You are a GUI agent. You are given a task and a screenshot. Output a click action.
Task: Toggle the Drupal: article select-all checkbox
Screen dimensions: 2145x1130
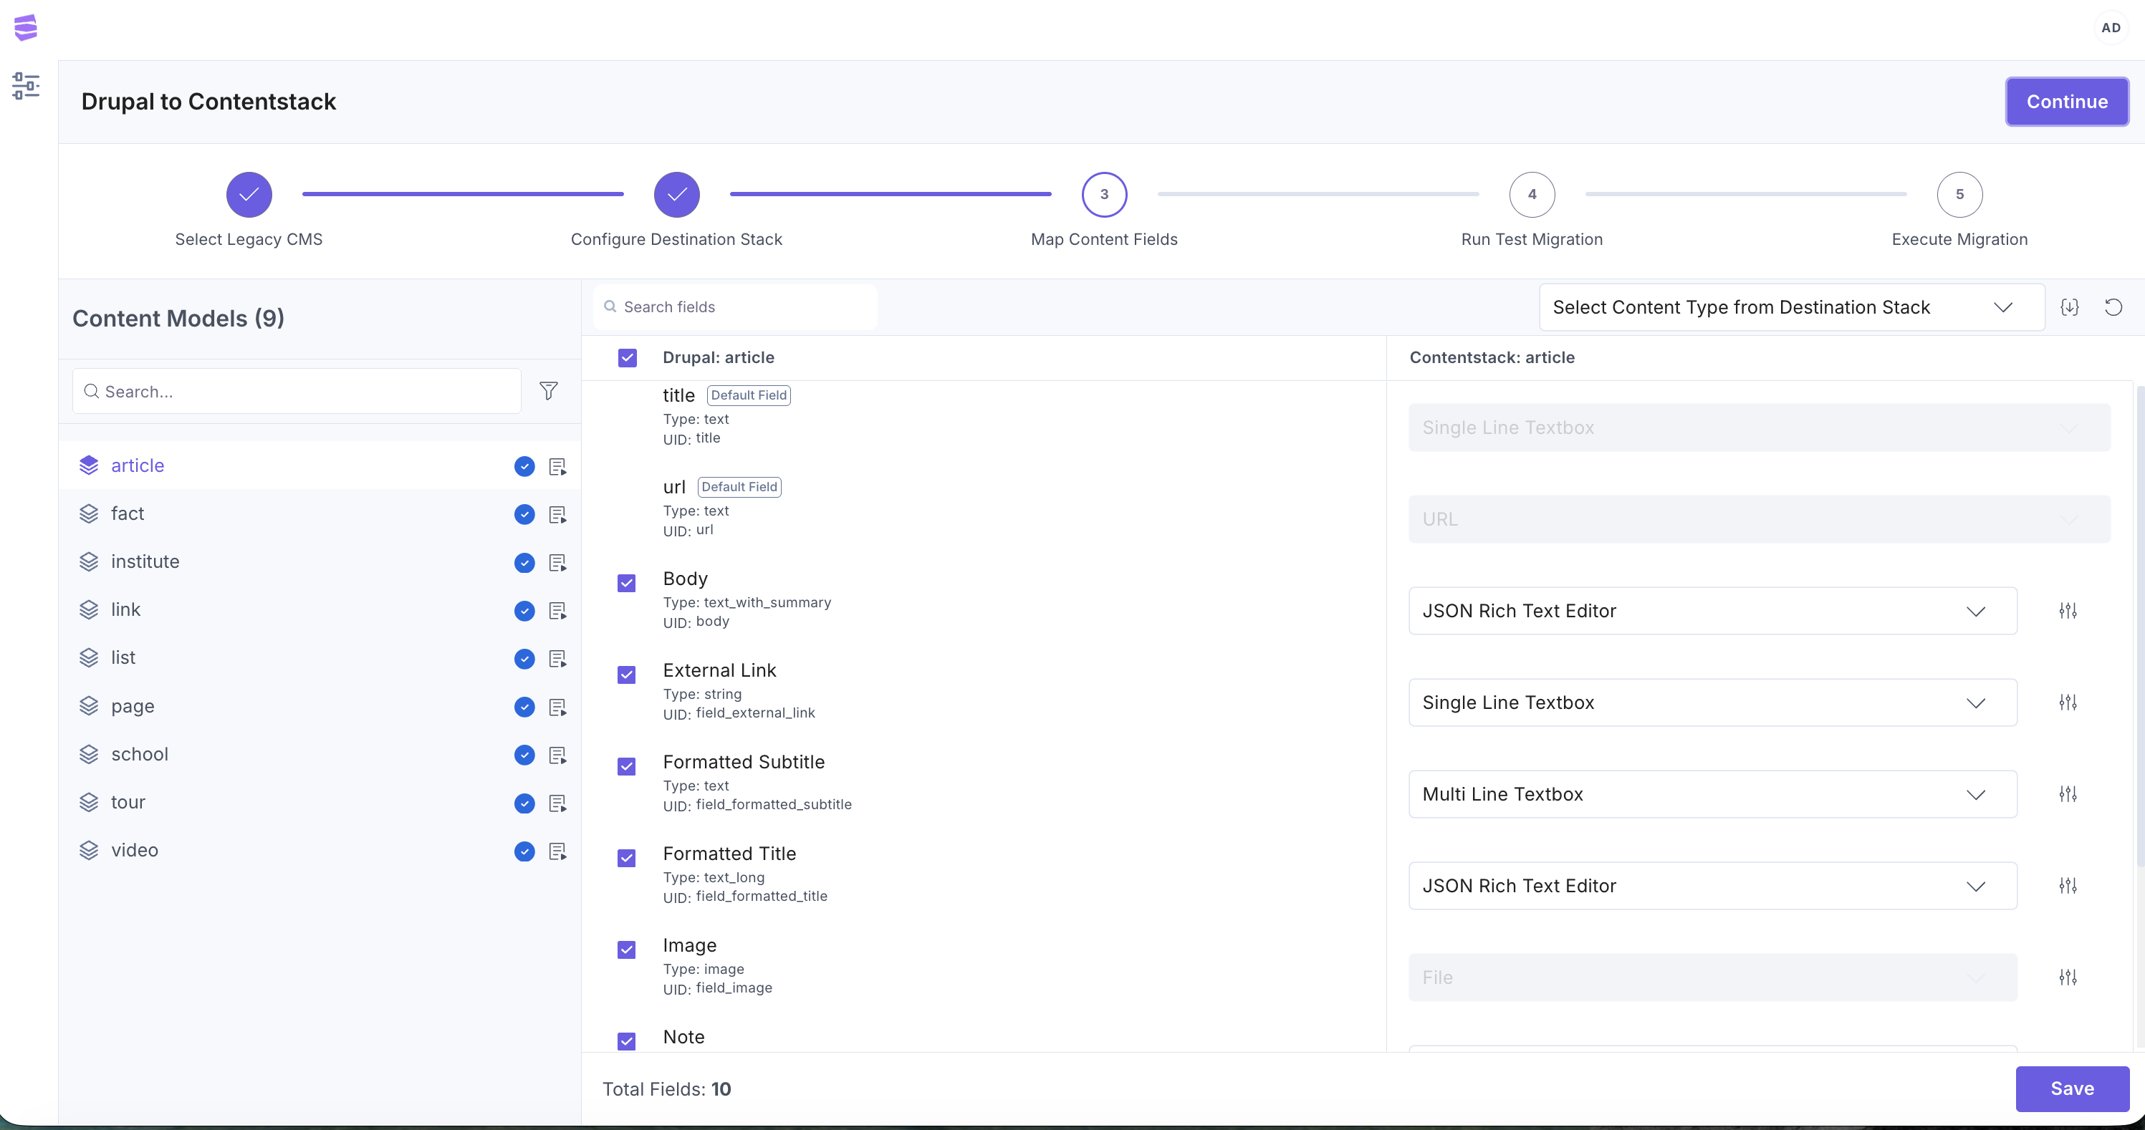click(x=628, y=358)
